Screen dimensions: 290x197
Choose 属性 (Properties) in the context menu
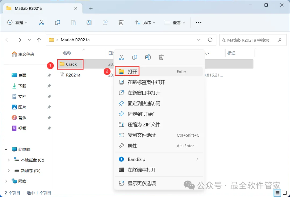tap(159, 146)
